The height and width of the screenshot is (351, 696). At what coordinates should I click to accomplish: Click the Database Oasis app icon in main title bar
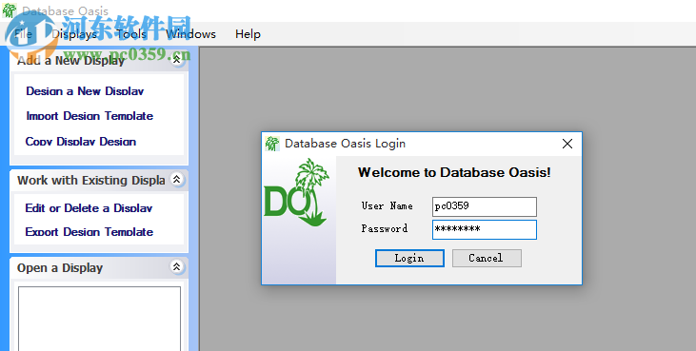pos(10,10)
